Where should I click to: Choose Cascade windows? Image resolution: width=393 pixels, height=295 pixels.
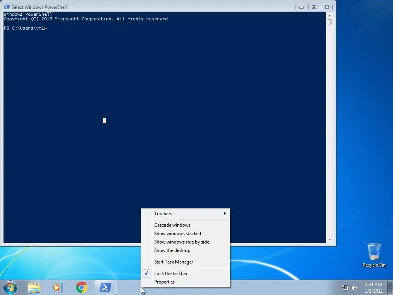185,225
